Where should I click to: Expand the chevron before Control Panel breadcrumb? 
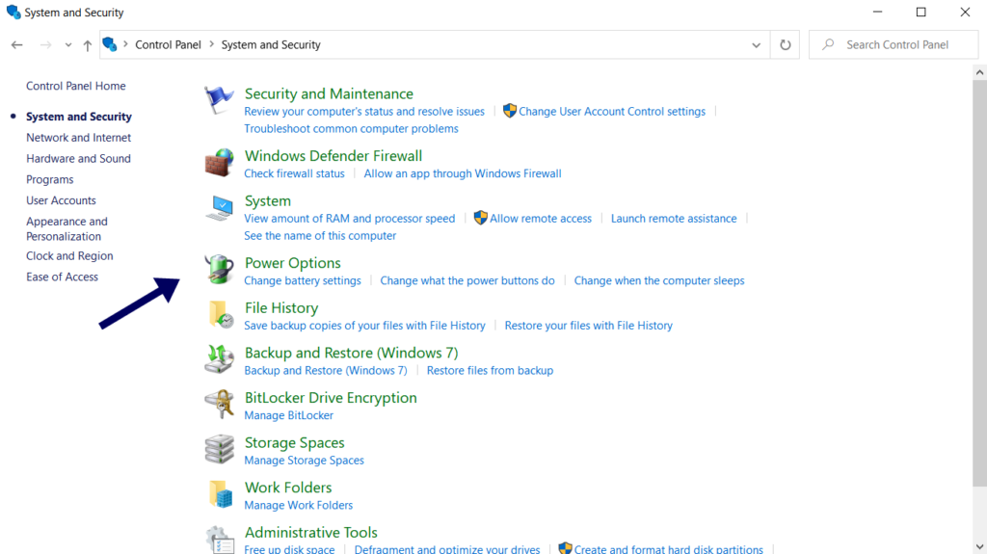pyautogui.click(x=125, y=44)
